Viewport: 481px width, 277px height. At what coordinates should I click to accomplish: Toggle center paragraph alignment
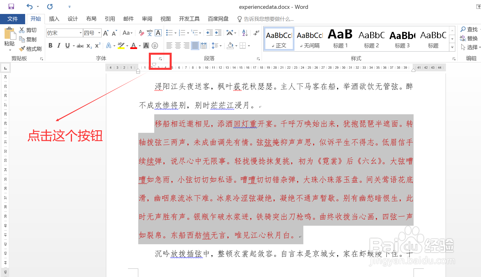coord(178,45)
